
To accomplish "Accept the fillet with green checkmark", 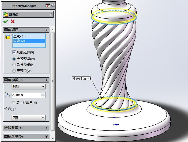I will [x=6, y=21].
